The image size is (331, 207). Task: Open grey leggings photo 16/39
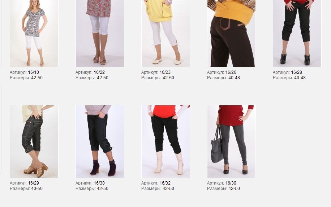click(231, 141)
